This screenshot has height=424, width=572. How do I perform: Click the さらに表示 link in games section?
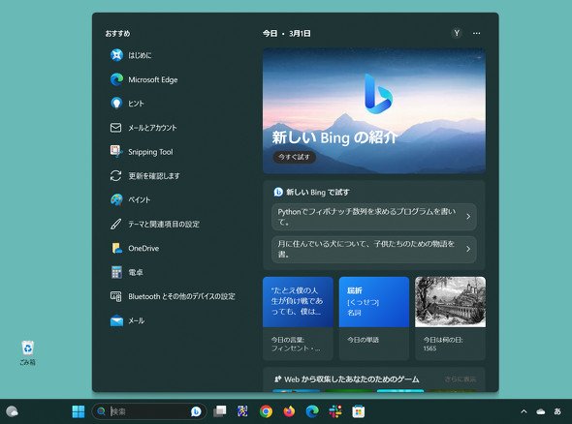461,379
